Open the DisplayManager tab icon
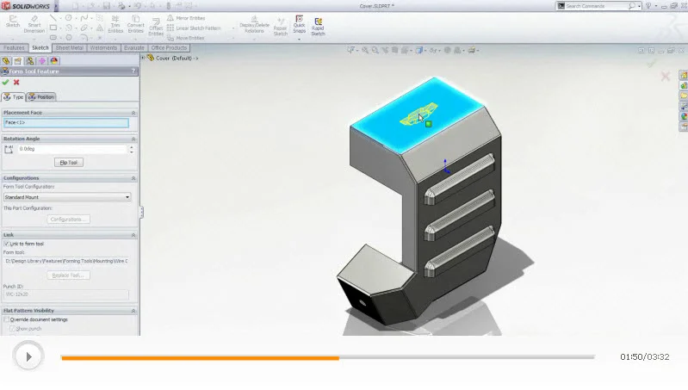 [54, 61]
